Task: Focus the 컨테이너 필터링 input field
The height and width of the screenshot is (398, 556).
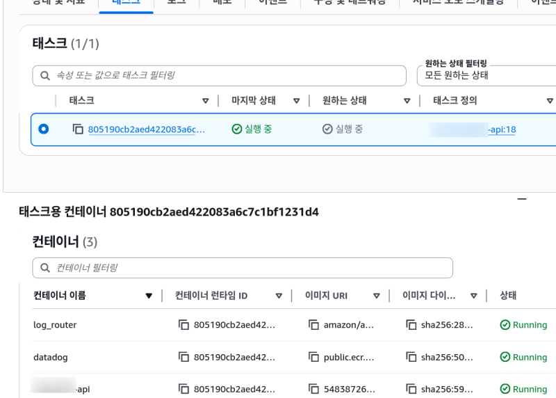Action: click(x=243, y=268)
